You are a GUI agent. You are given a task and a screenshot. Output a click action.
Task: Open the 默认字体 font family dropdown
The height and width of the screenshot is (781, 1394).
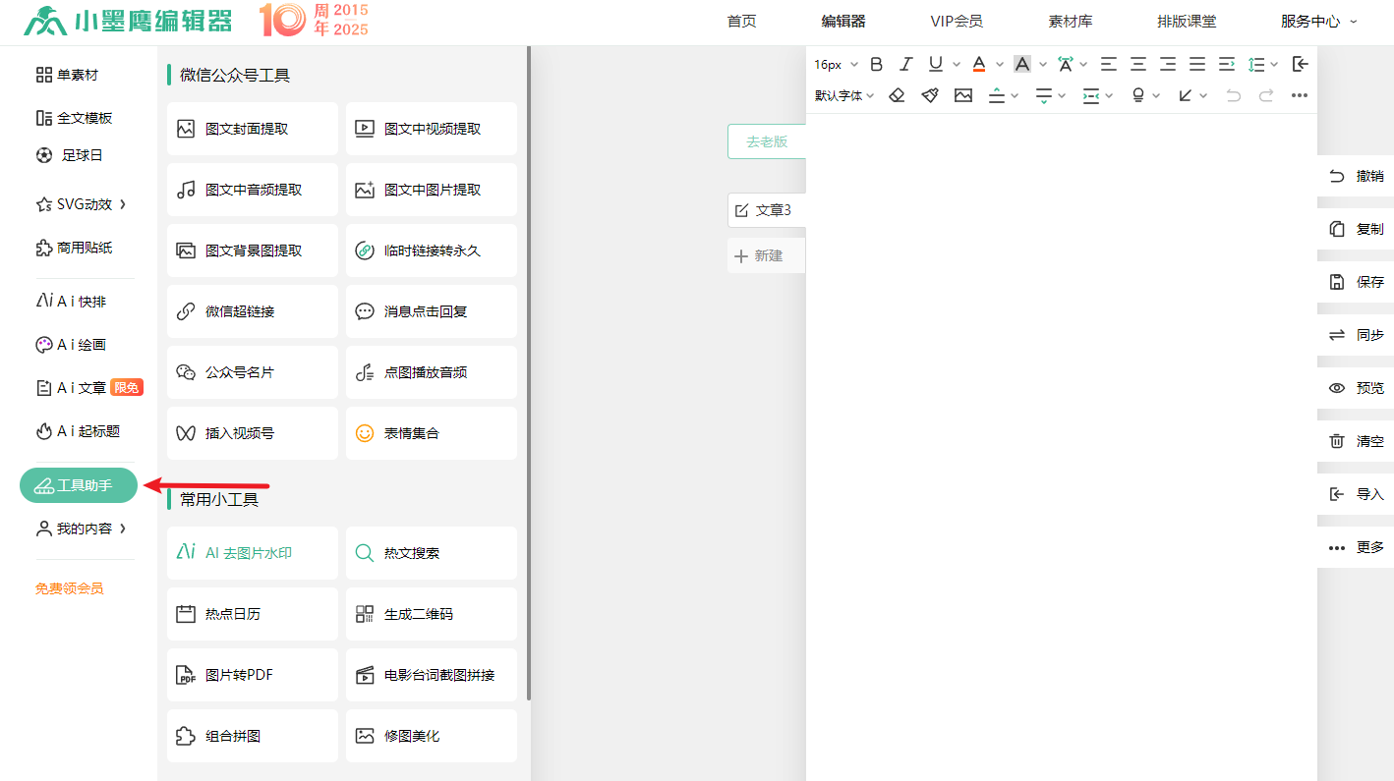coord(843,95)
